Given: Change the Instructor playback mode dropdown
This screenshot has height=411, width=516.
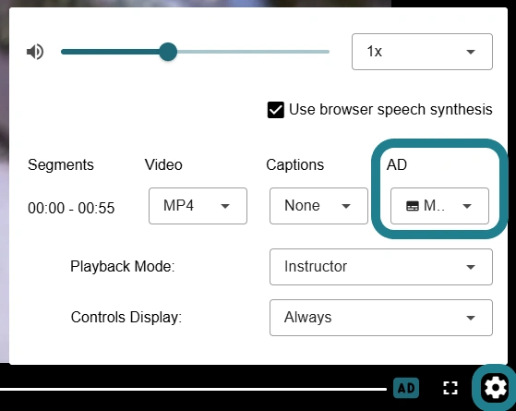Looking at the screenshot, I should coord(381,267).
